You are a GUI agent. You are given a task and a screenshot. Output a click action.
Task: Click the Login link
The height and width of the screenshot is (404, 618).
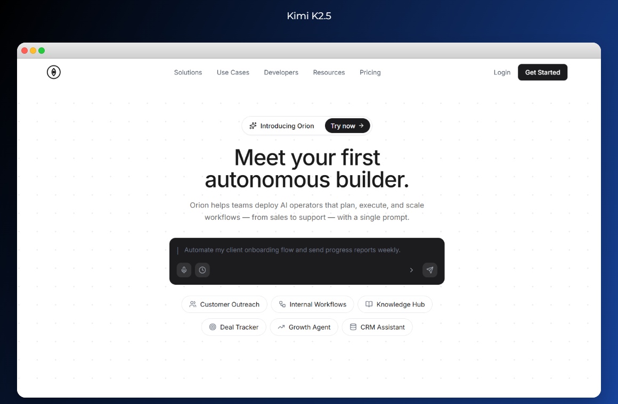pos(502,72)
